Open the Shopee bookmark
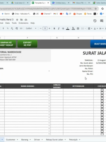Image resolution: width=106 pixels, height=142 pixels. point(78,14)
